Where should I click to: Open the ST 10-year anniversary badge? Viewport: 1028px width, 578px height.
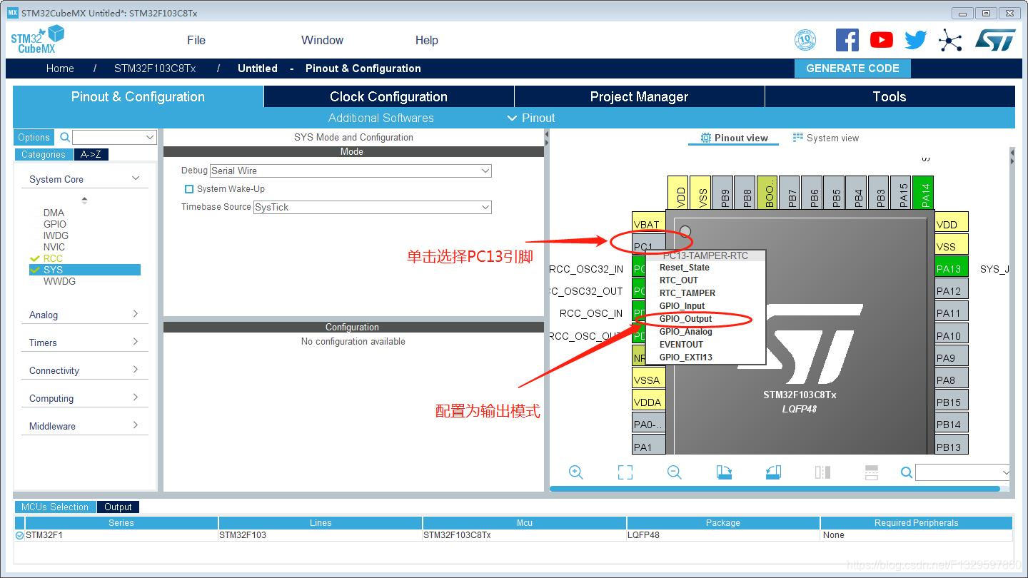pyautogui.click(x=805, y=40)
